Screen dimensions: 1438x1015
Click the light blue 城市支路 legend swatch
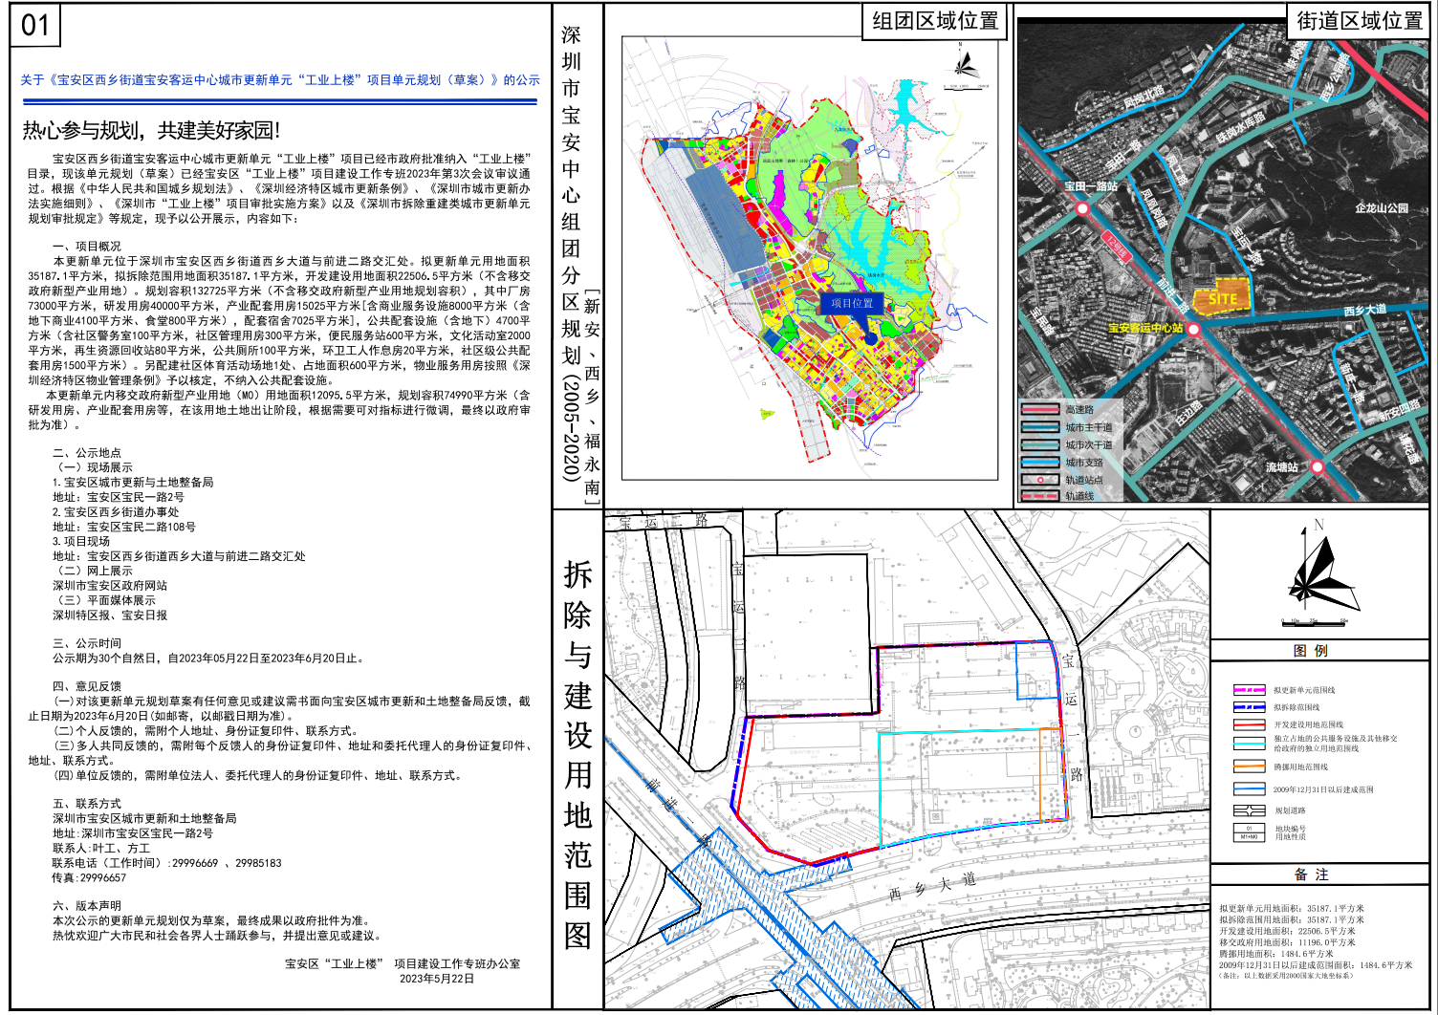coord(1040,463)
